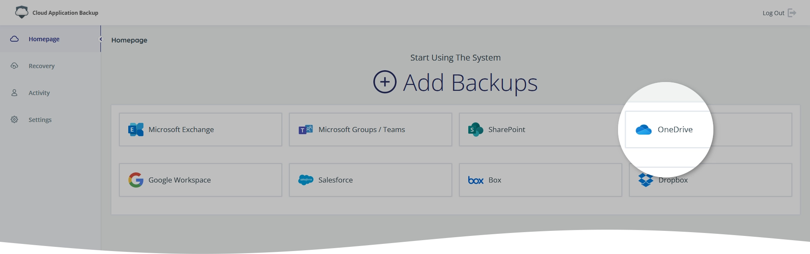The image size is (810, 254).
Task: Click the Activity person icon
Action: (x=14, y=93)
